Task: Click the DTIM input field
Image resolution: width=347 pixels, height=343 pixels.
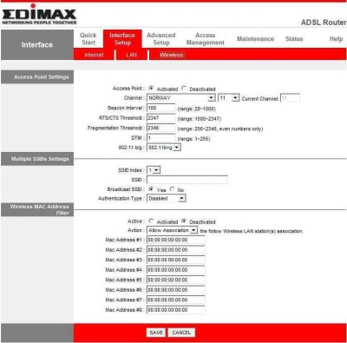Action: tap(161, 138)
